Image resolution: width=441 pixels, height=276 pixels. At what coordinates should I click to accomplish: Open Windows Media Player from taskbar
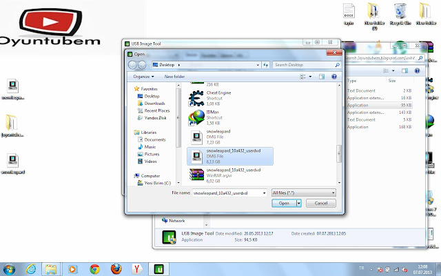pyautogui.click(x=72, y=269)
